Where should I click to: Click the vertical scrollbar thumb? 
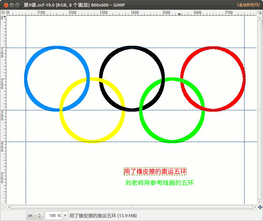(260, 110)
